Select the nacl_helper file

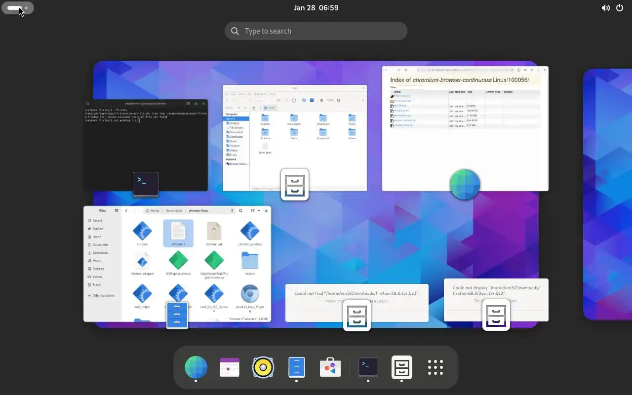142,296
